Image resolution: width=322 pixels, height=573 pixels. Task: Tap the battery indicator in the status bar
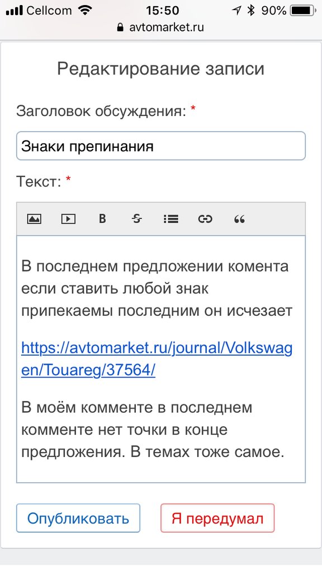click(x=302, y=11)
